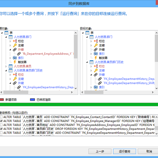Screen dimensions: 158x158
Task: Click the 运行查询 run query button
Action: (x=125, y=151)
